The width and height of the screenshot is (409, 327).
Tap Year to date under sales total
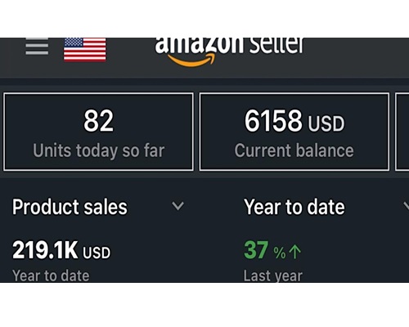click(51, 275)
